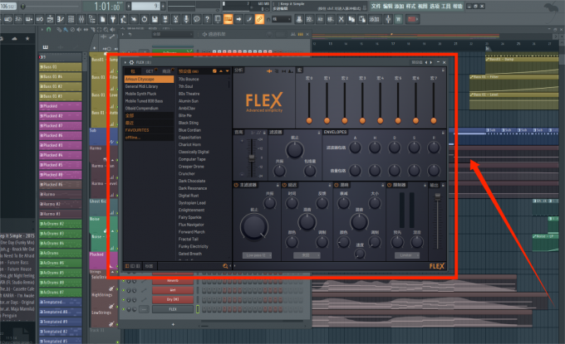Click the orange circle icon in presets header
565x344 pixels.
[x=214, y=71]
